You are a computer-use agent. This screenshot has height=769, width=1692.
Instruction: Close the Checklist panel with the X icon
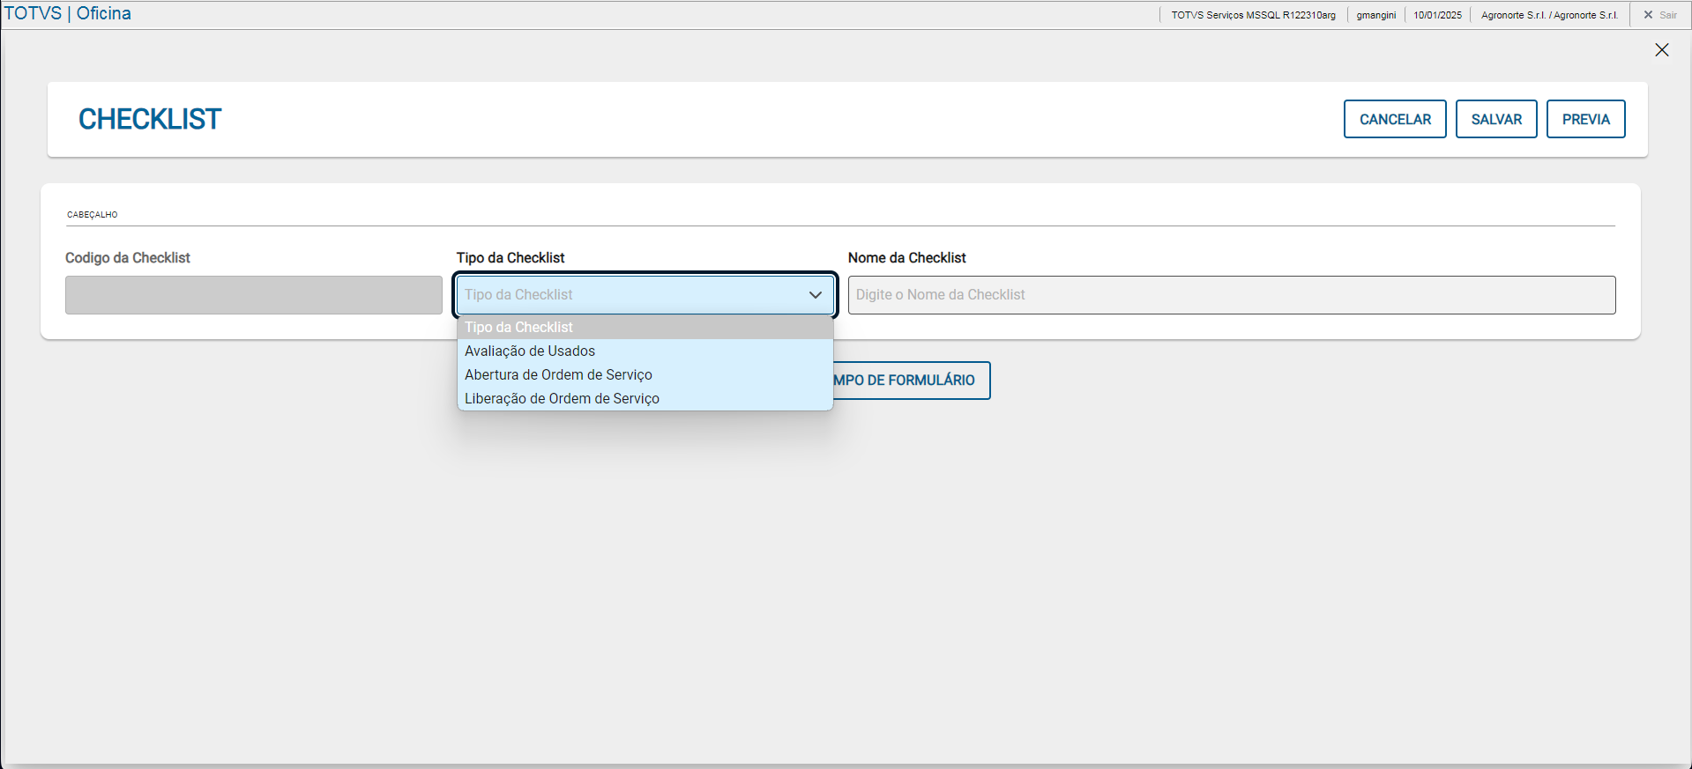click(1661, 50)
